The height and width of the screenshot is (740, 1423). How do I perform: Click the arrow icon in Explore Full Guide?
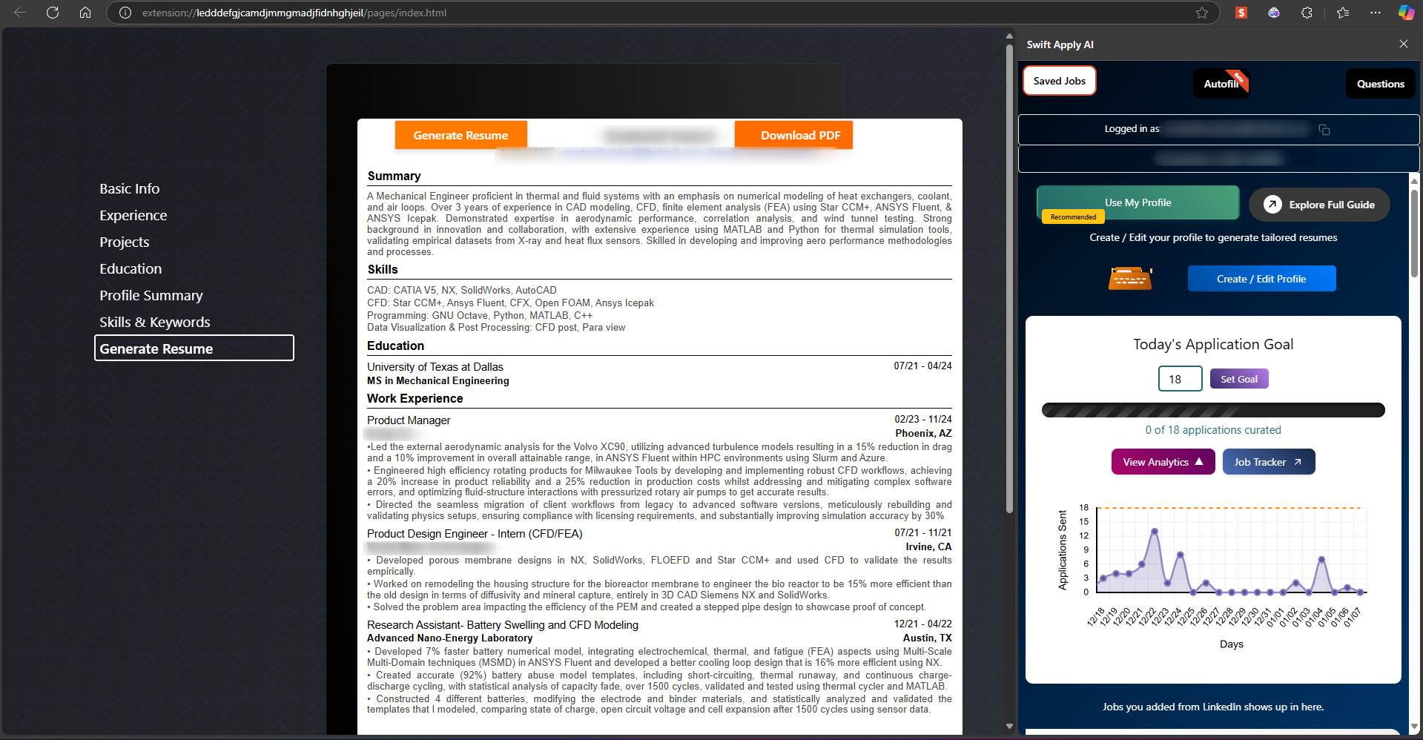coord(1272,205)
